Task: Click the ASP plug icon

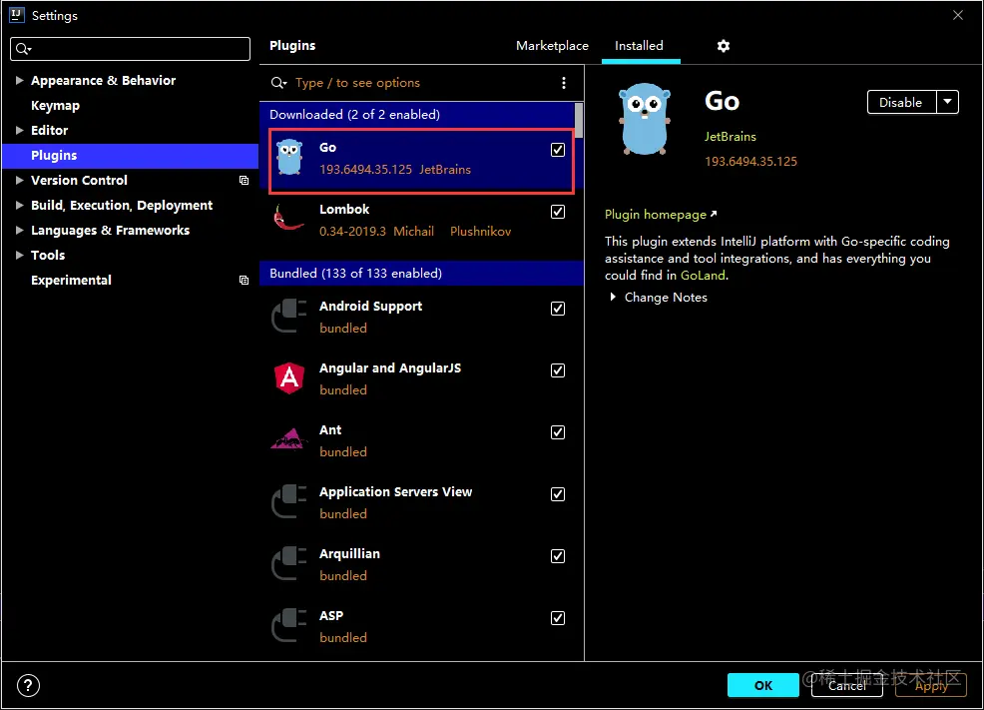Action: 288,625
